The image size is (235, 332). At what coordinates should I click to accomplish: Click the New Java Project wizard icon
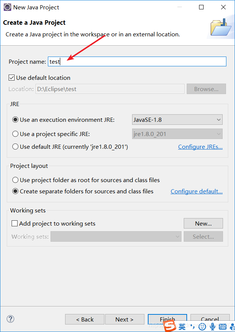pyautogui.click(x=7, y=7)
